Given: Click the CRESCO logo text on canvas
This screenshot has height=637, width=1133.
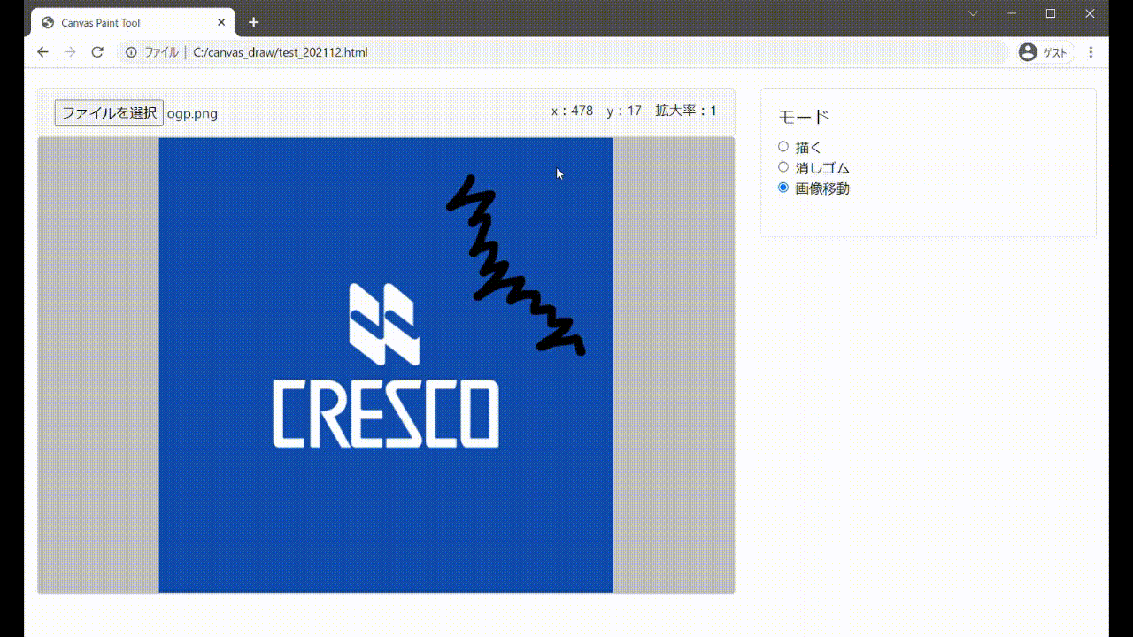Looking at the screenshot, I should (385, 414).
